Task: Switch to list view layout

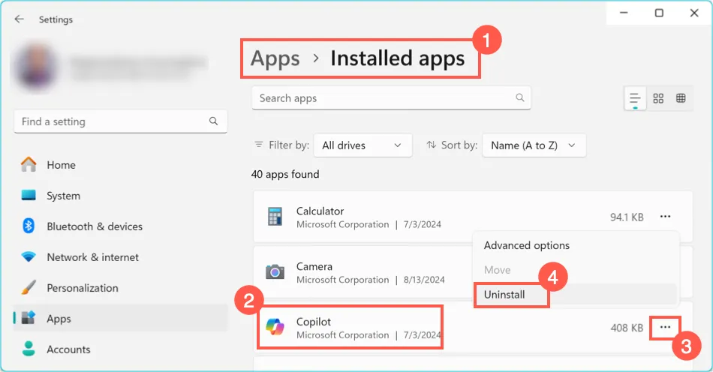Action: click(635, 98)
